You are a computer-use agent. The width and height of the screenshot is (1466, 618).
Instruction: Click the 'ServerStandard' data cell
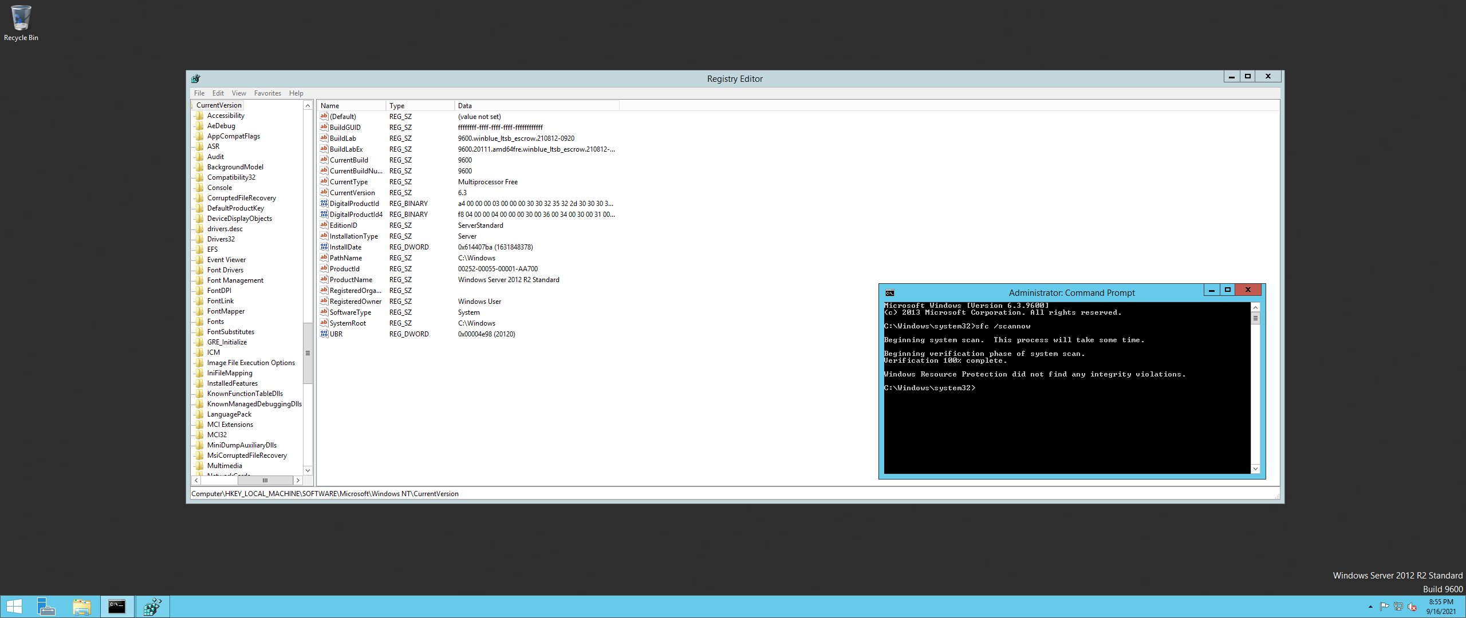(480, 225)
